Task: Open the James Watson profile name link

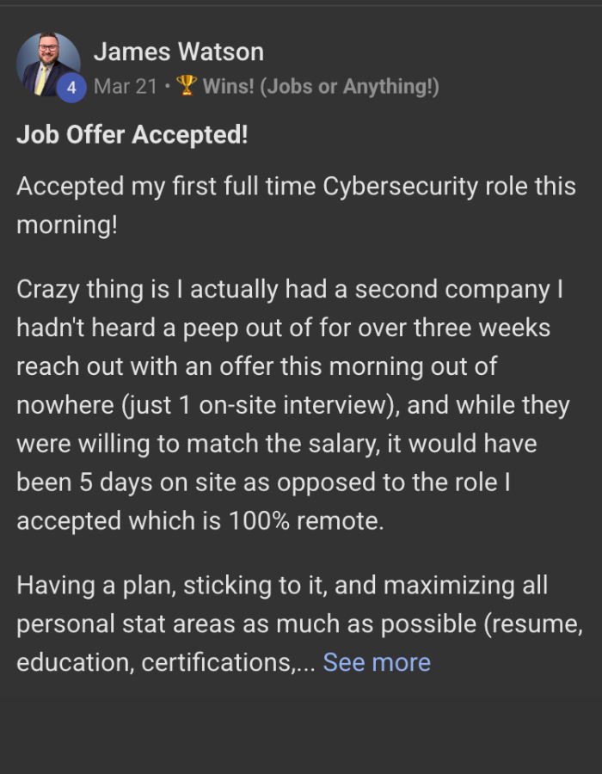Action: click(178, 52)
